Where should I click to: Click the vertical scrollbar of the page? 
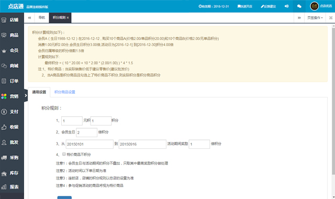tap(333, 102)
